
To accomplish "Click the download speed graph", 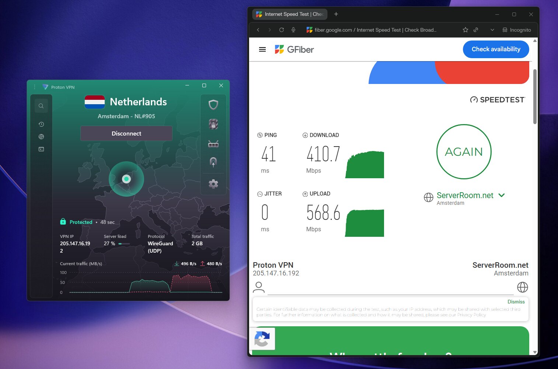I will click(365, 165).
